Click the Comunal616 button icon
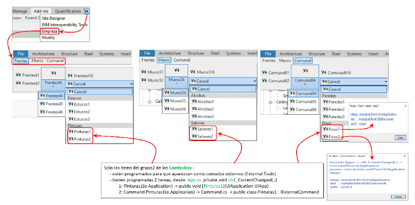415x205 pixels. tap(323, 72)
